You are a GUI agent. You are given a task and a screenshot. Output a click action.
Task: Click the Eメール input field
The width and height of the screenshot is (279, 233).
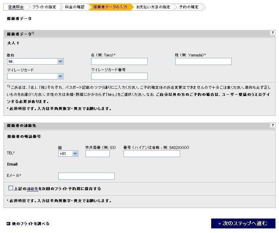(86, 176)
